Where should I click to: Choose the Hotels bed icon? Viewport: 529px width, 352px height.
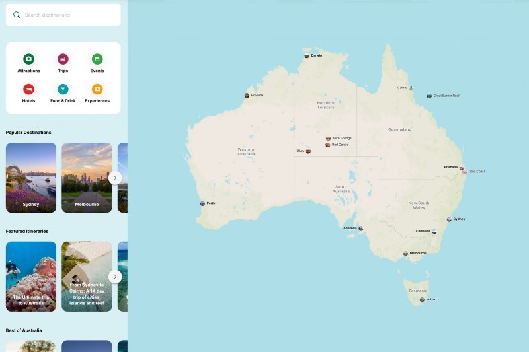pyautogui.click(x=28, y=89)
